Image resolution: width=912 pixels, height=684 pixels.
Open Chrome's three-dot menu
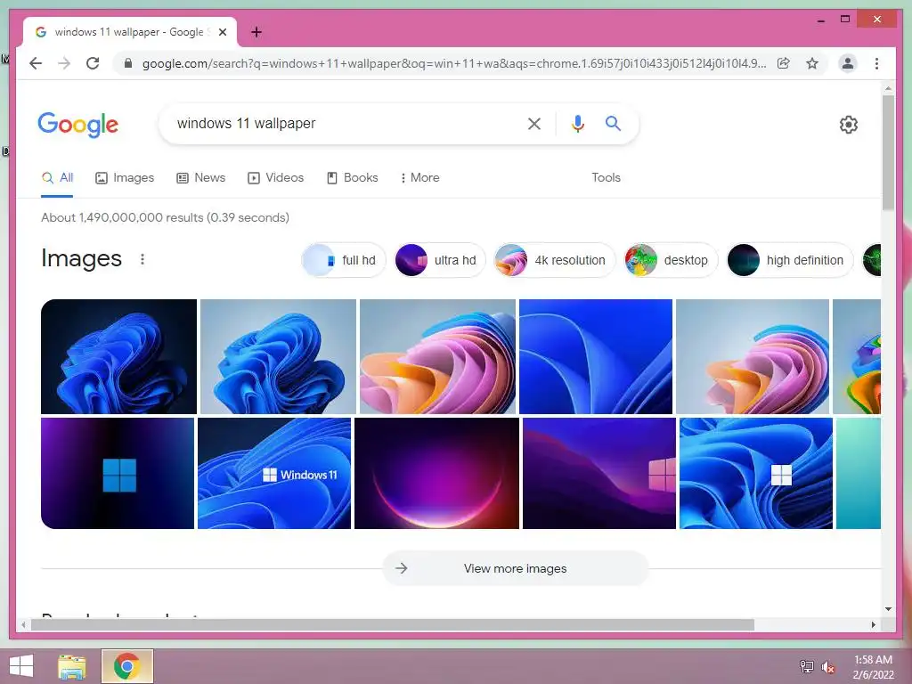(x=876, y=63)
